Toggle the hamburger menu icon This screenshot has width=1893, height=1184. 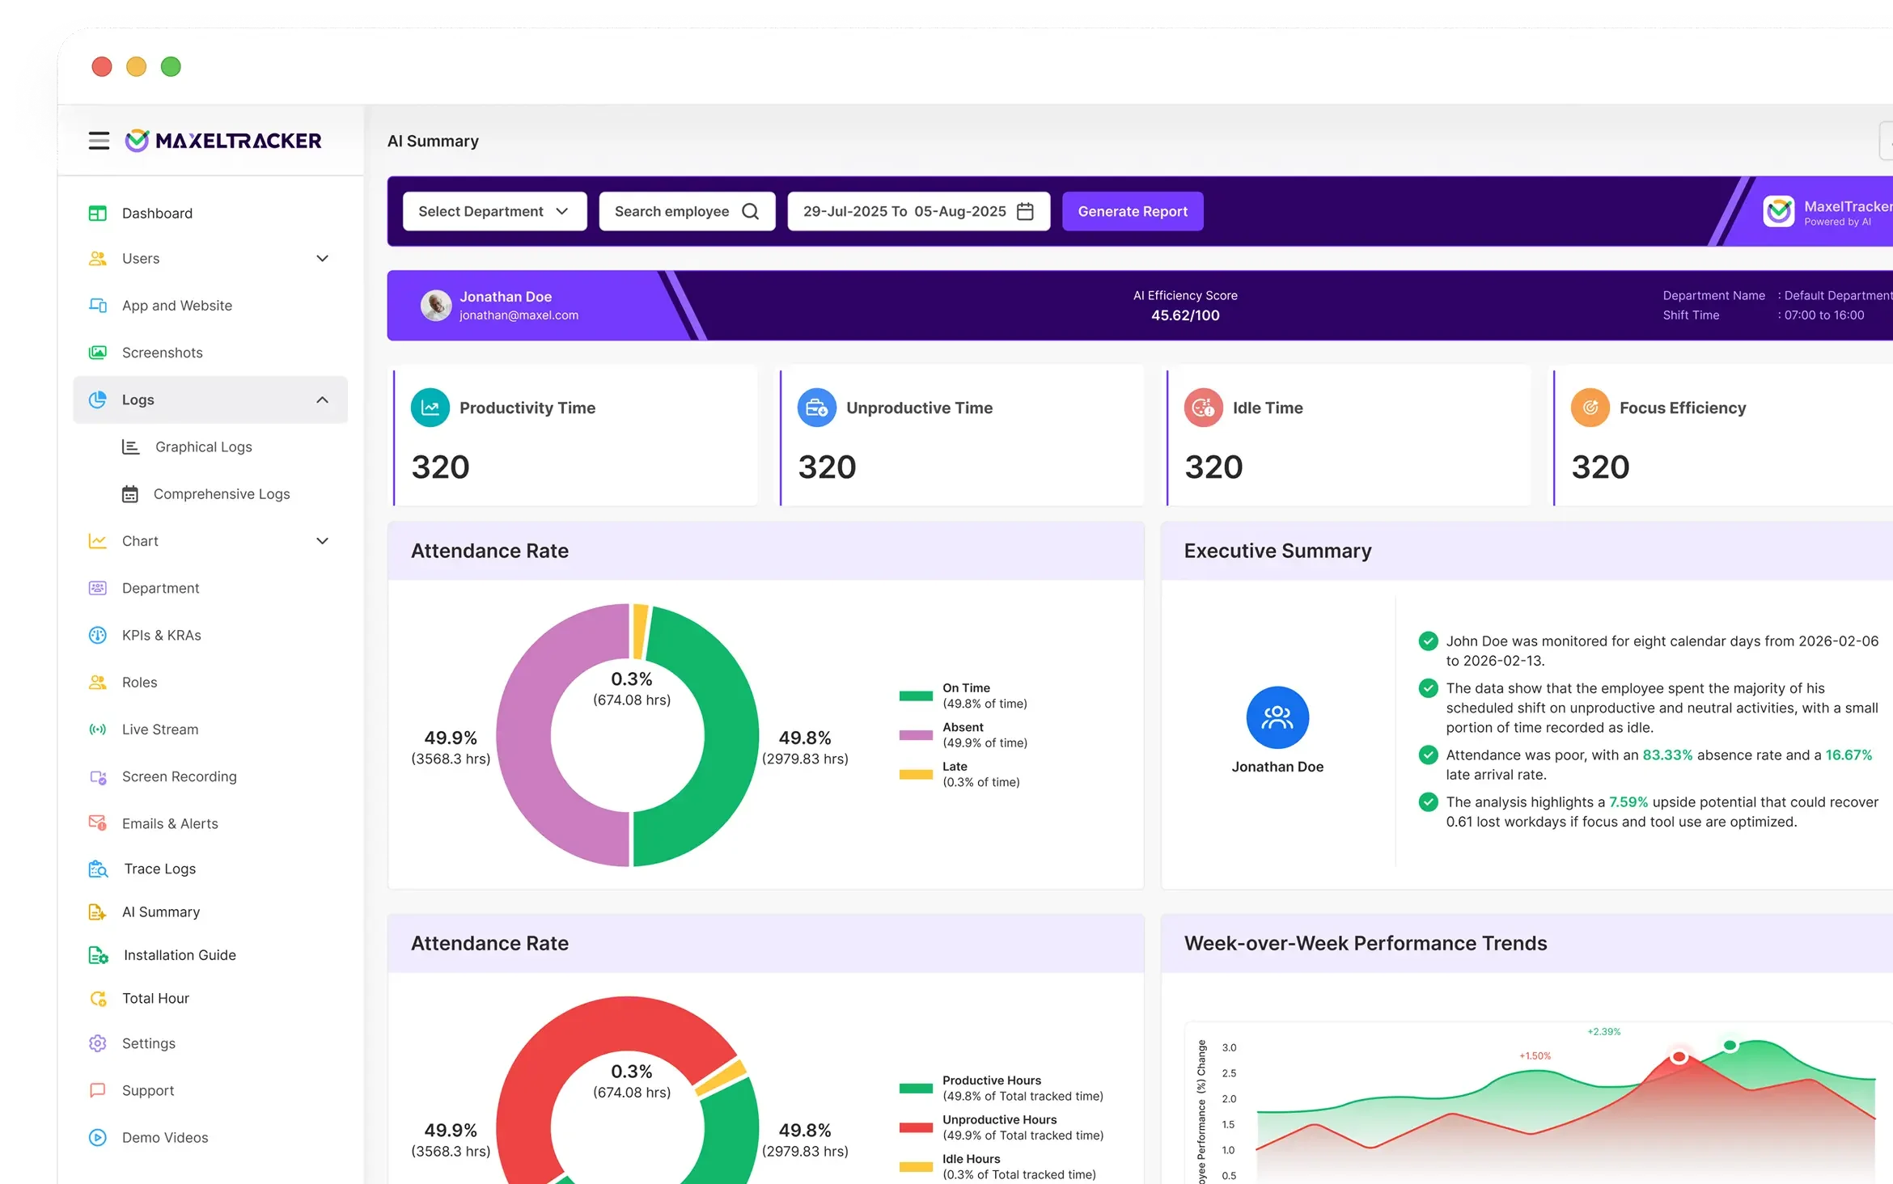coord(99,141)
